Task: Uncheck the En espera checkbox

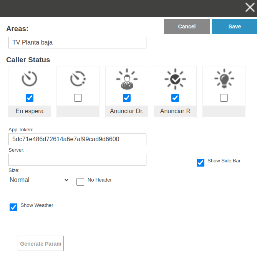Action: [30, 98]
